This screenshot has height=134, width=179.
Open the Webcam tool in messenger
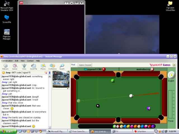click(x=5, y=66)
